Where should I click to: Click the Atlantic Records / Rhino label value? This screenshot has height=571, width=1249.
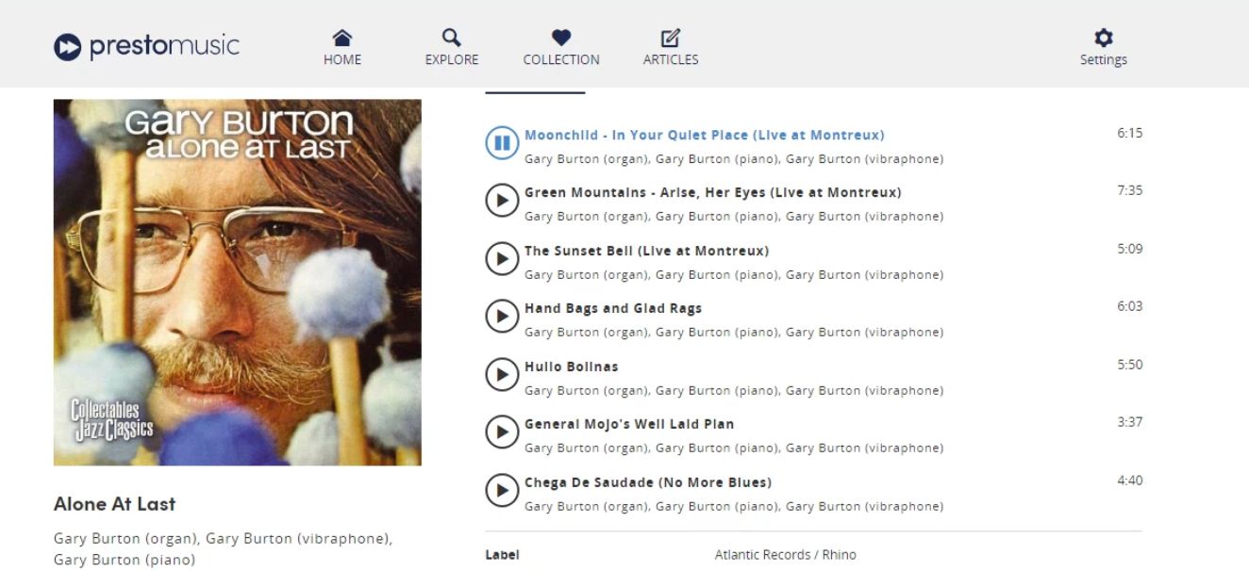(x=786, y=555)
